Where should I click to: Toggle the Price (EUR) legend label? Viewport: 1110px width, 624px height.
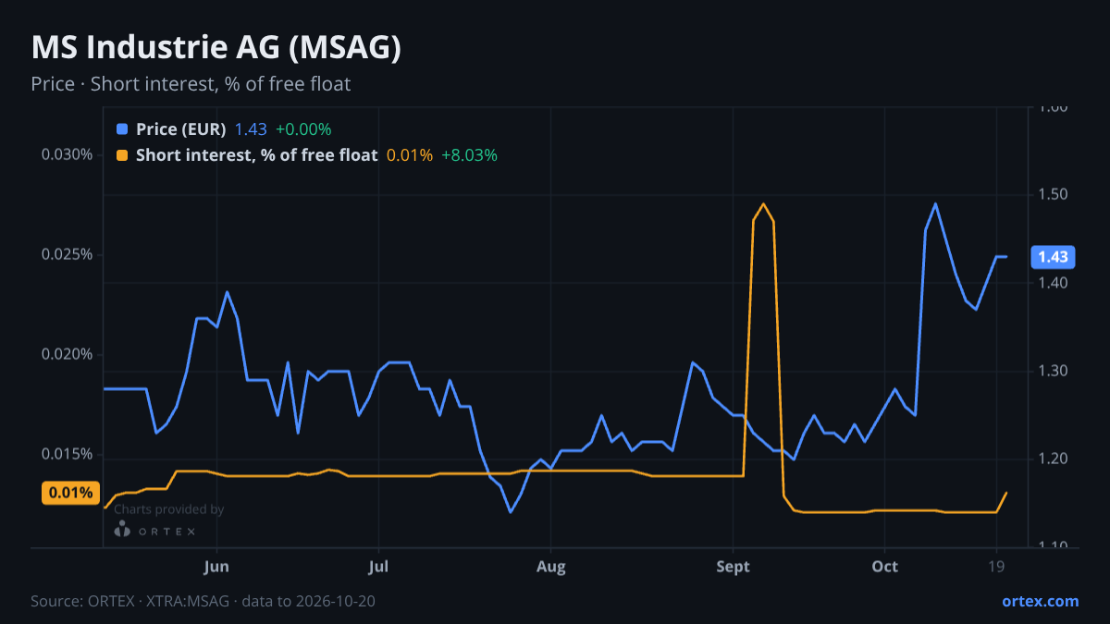(x=180, y=129)
